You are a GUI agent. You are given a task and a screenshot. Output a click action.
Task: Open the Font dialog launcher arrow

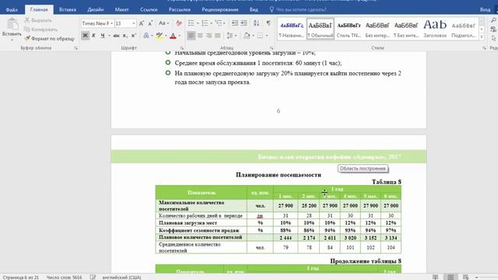182,48
